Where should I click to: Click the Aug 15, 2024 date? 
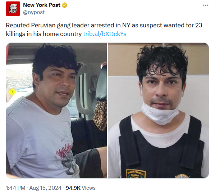[45, 188]
